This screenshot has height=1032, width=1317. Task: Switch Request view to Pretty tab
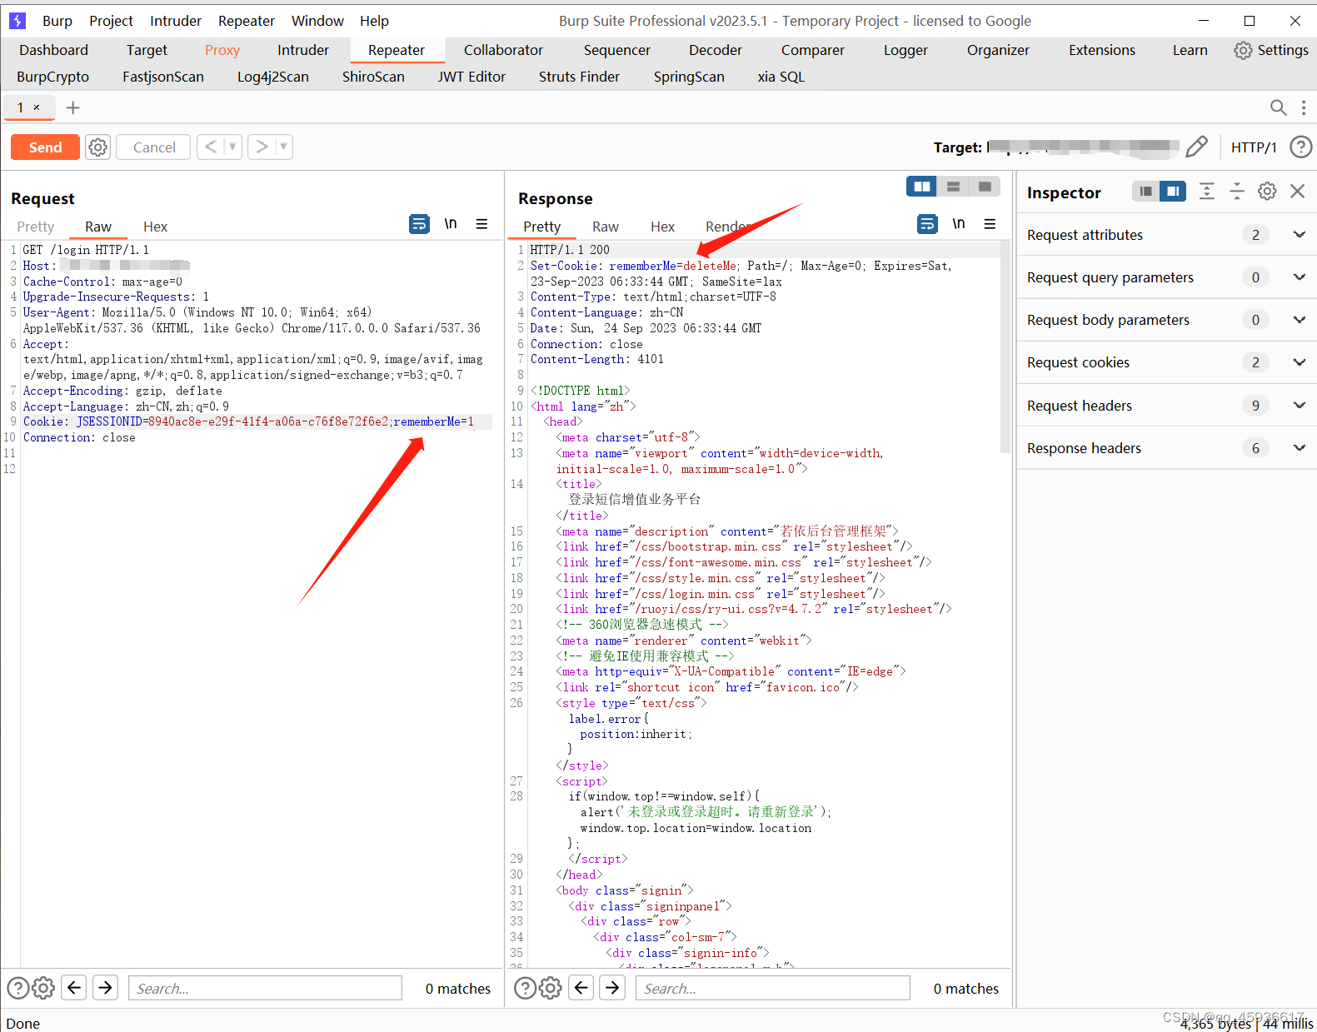pyautogui.click(x=36, y=227)
